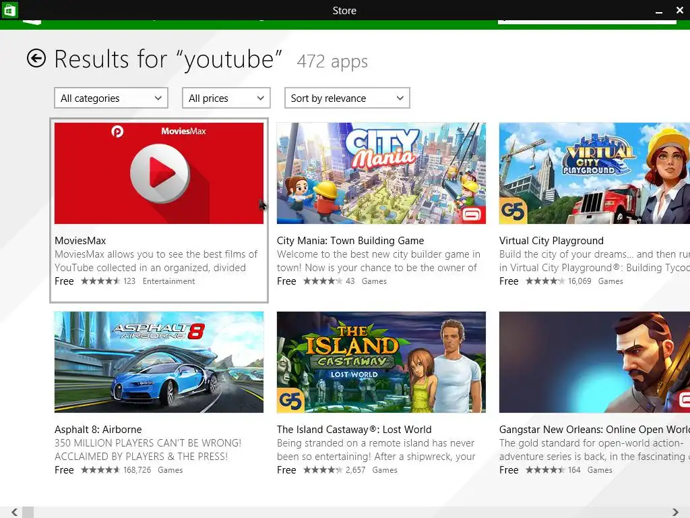Click the MoviesMax description text

(x=156, y=261)
